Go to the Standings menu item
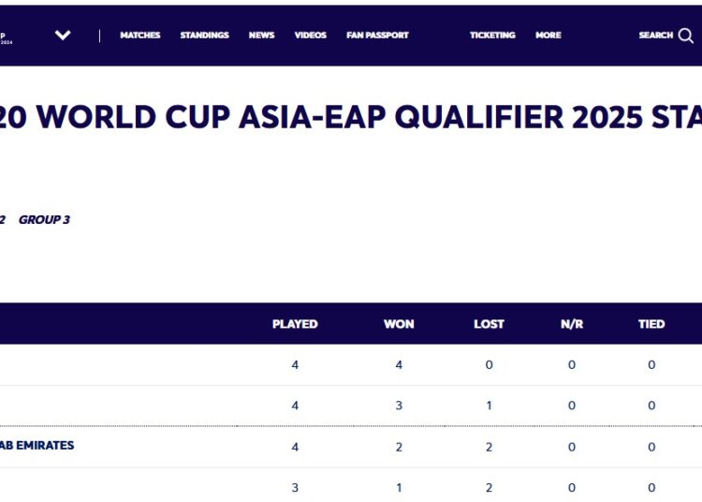The height and width of the screenshot is (502, 702). [204, 36]
